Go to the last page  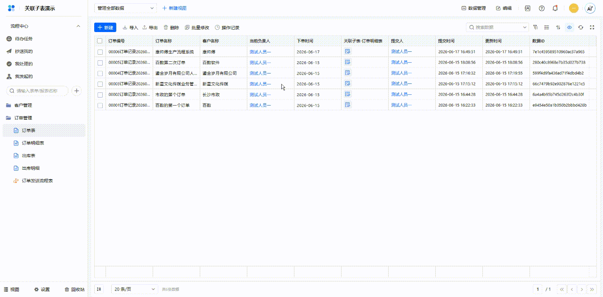click(593, 289)
